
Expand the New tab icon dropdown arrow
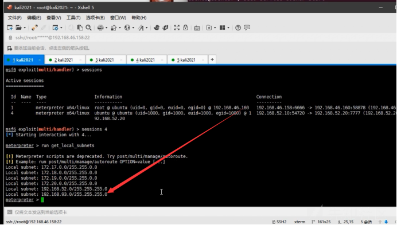click(215, 28)
